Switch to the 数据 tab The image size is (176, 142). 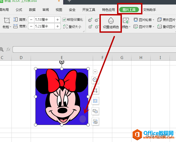point(32,10)
